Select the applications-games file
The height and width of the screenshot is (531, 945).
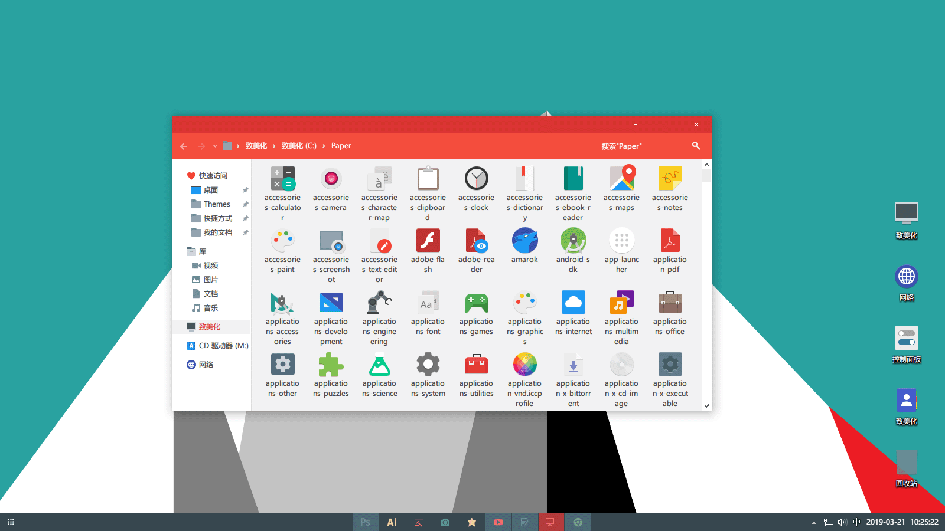pos(476,313)
